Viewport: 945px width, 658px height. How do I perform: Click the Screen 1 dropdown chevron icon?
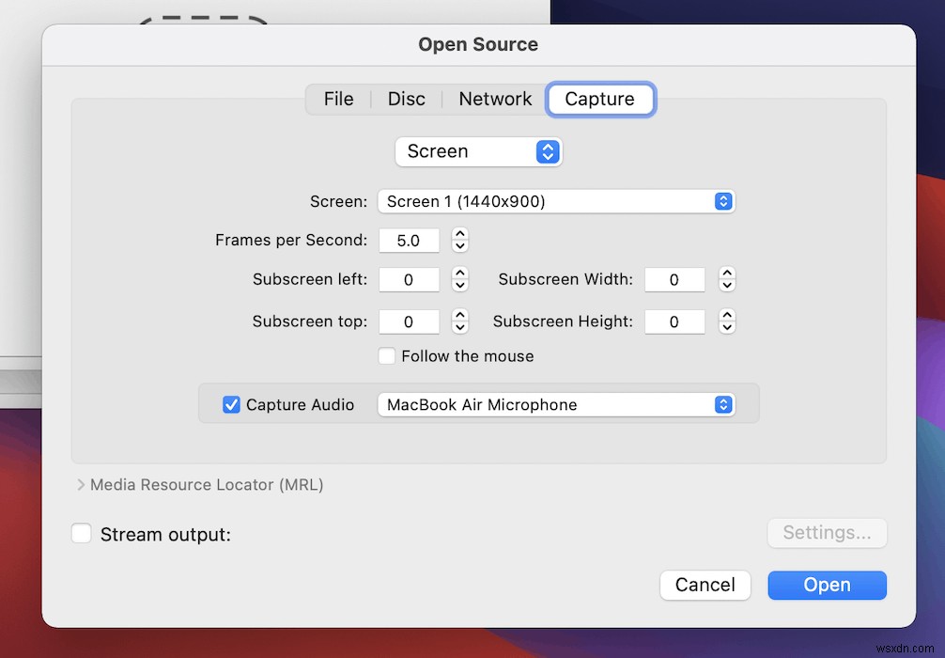point(722,201)
